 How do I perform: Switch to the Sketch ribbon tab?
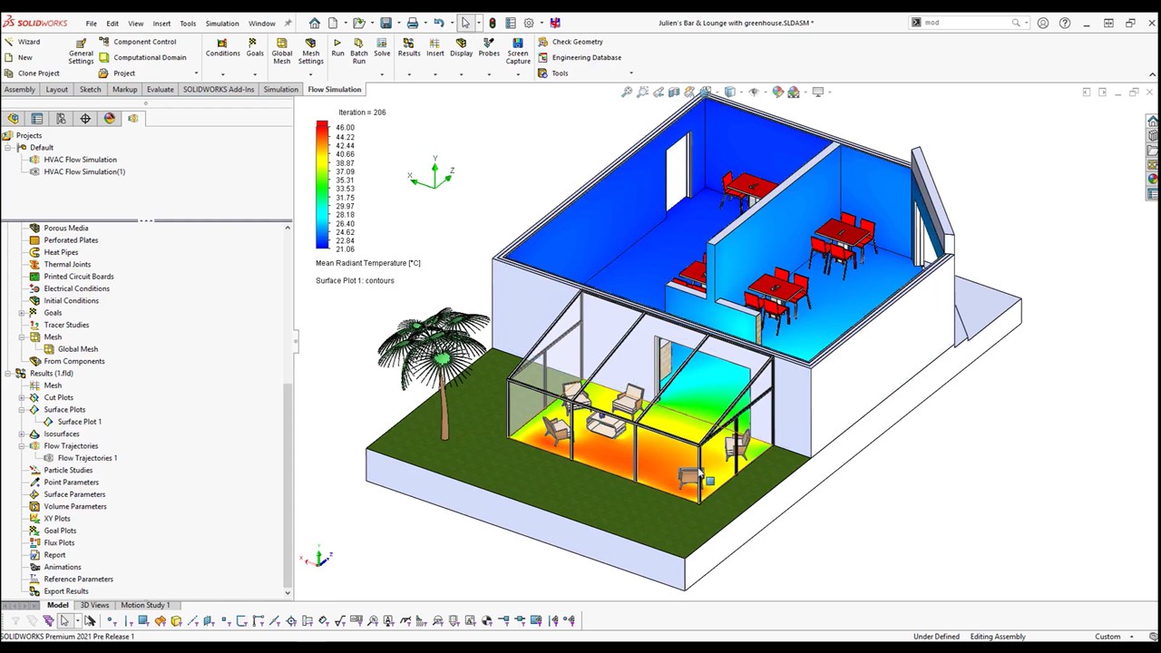(x=90, y=90)
